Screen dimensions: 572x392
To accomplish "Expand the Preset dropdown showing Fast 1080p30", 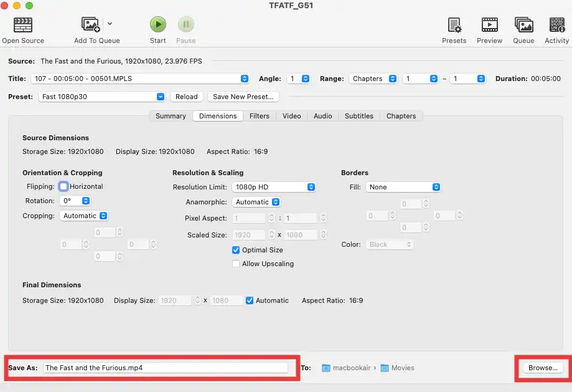I will (x=103, y=97).
